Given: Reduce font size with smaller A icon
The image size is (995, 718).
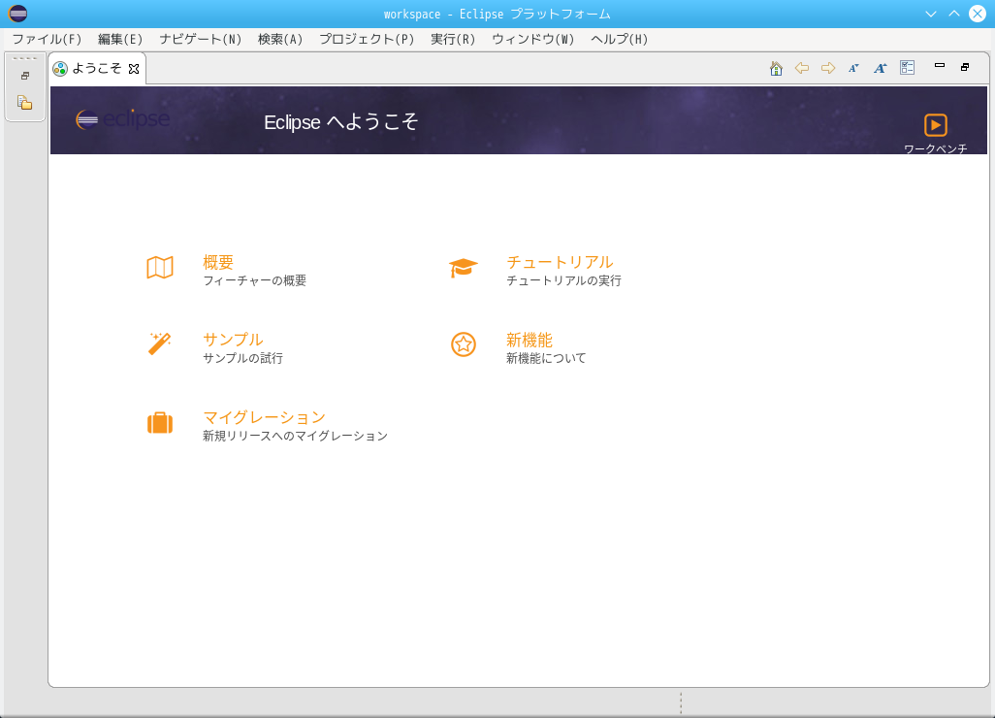Looking at the screenshot, I should pyautogui.click(x=853, y=68).
